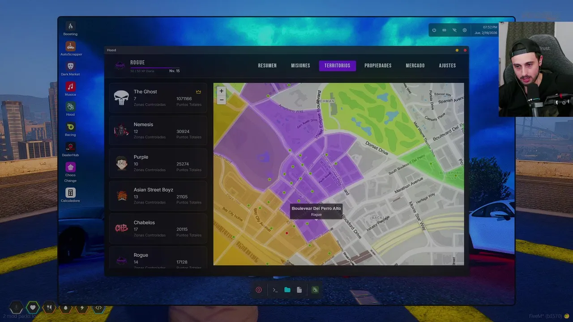573x322 pixels.
Task: Select the Territorios tab
Action: (x=337, y=66)
